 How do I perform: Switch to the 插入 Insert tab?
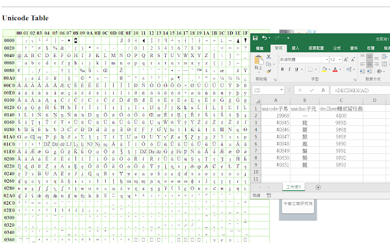pyautogui.click(x=296, y=48)
